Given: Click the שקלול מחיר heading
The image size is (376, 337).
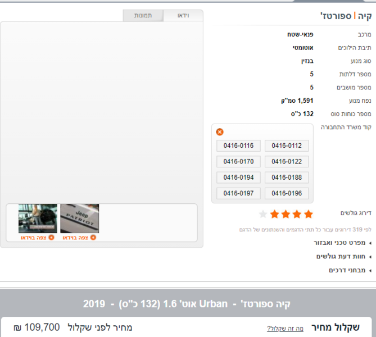Looking at the screenshot, I should click(x=336, y=327).
